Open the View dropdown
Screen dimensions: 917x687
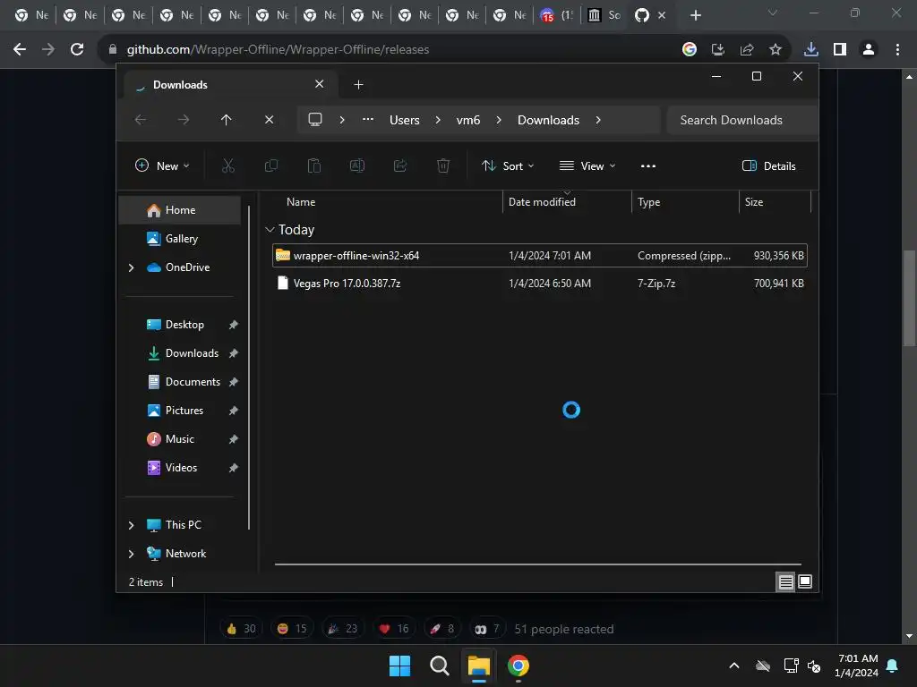click(587, 165)
